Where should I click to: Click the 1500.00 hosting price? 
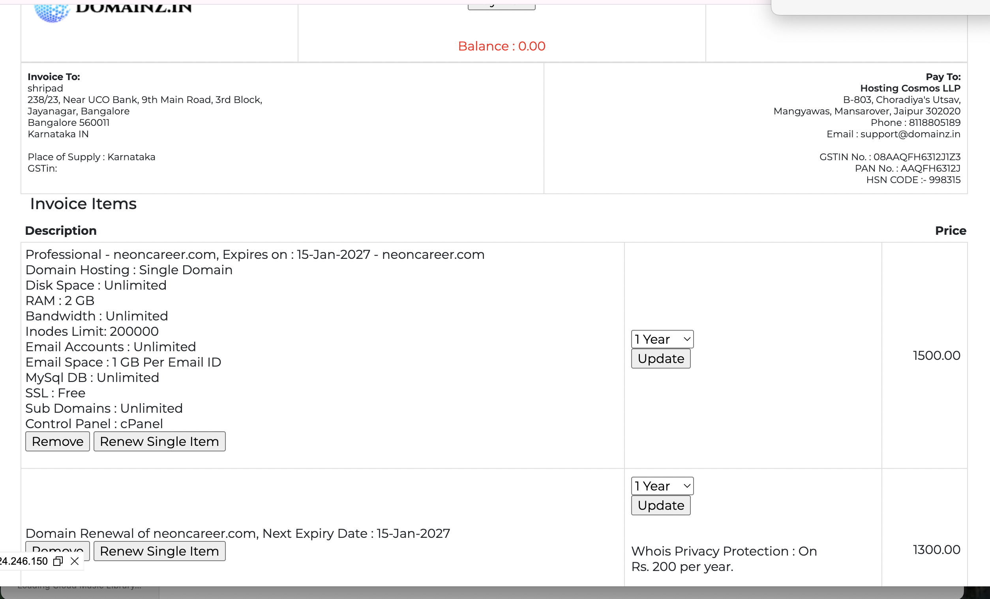click(936, 356)
